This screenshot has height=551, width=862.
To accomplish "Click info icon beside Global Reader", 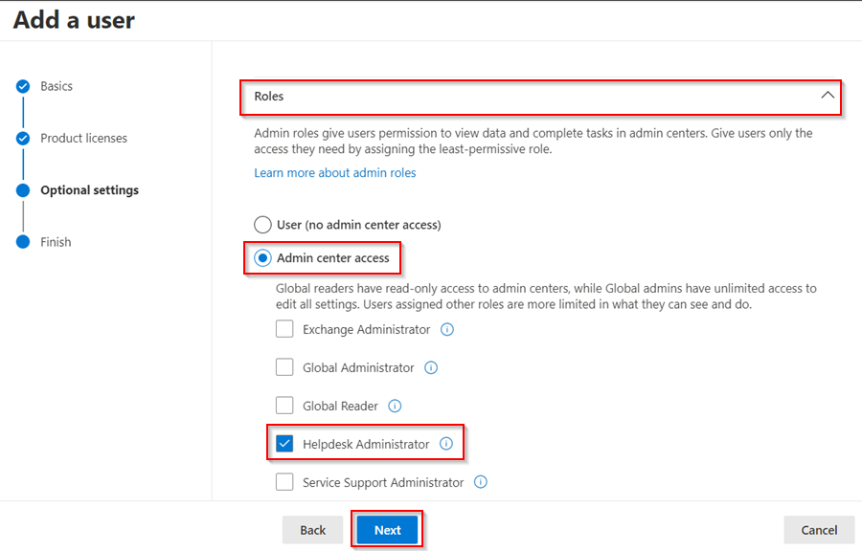I will pos(395,407).
